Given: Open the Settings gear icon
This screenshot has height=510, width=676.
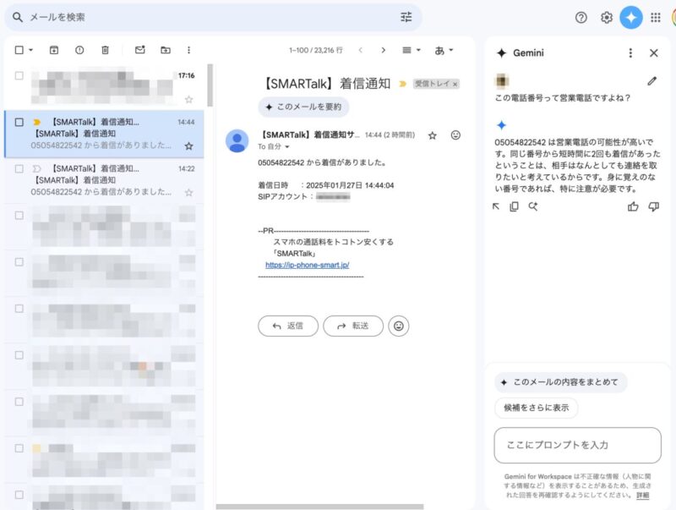Looking at the screenshot, I should click(x=607, y=17).
